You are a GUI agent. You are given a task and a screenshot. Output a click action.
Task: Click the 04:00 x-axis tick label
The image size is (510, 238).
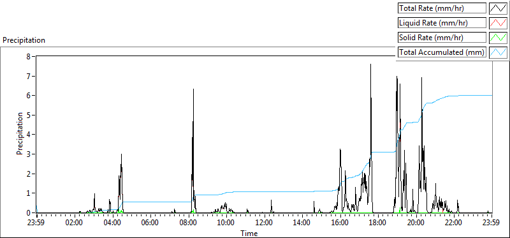(x=113, y=223)
